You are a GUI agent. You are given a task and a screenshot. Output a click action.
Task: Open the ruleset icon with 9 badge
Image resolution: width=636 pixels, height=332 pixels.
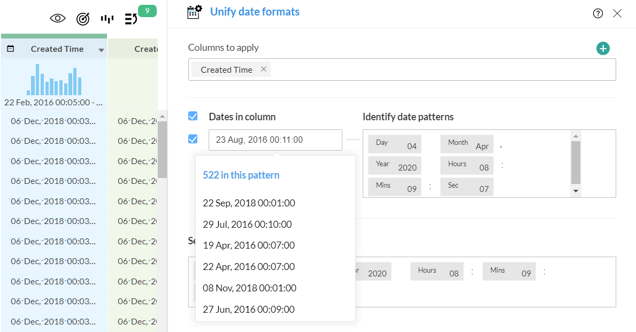(131, 19)
